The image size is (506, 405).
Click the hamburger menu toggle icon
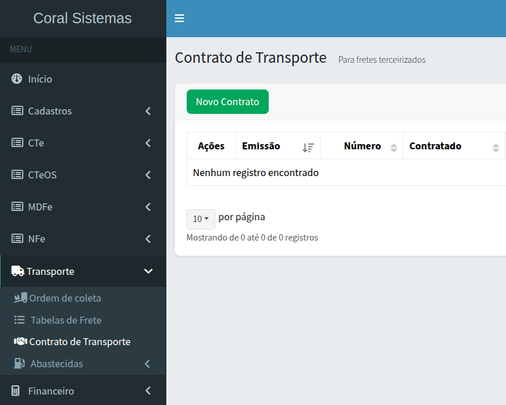pos(180,19)
